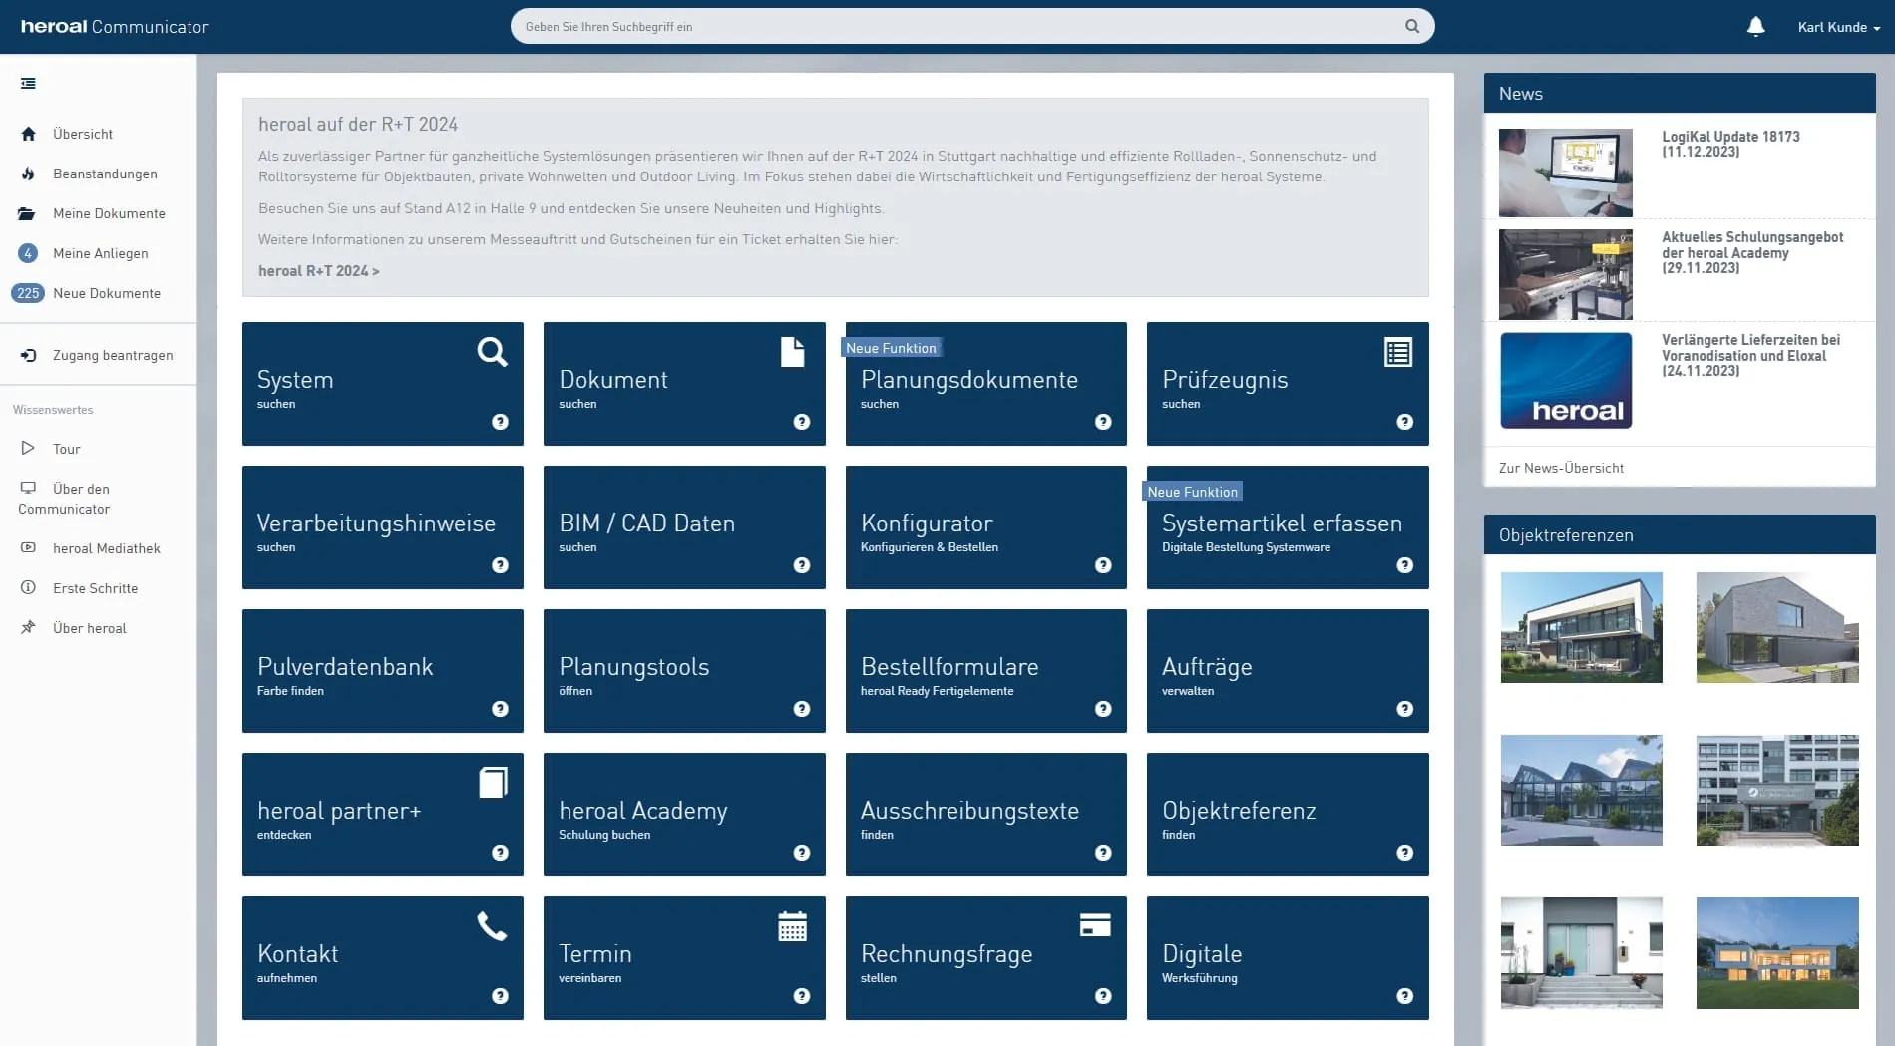This screenshot has width=1895, height=1046.
Task: Click the search magnifier icon in the search bar
Action: (1411, 27)
